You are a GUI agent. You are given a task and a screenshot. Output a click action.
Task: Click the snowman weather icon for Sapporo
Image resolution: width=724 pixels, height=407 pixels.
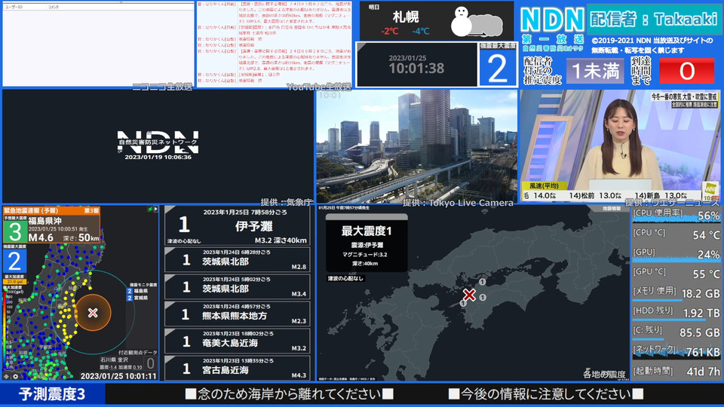click(461, 21)
